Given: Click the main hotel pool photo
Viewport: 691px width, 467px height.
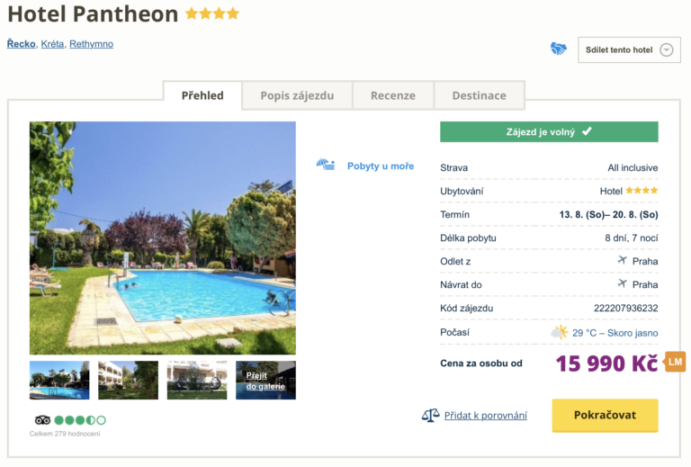Looking at the screenshot, I should (x=163, y=238).
